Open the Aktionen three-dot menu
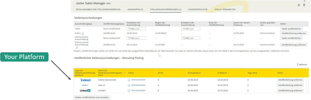This screenshot has height=100, width=311. click(302, 65)
